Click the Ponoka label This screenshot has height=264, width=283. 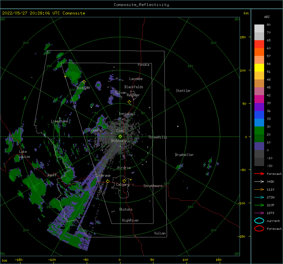click(x=143, y=65)
